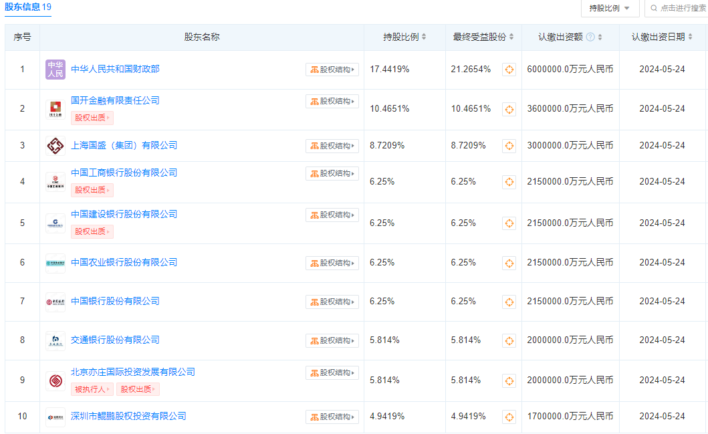Open 交通银行 logo icon
This screenshot has width=708, height=434.
coord(55,340)
